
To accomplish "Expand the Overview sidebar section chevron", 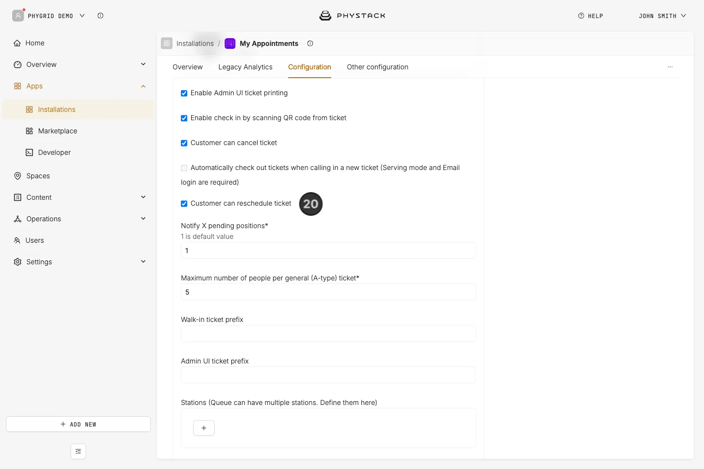I will click(143, 64).
